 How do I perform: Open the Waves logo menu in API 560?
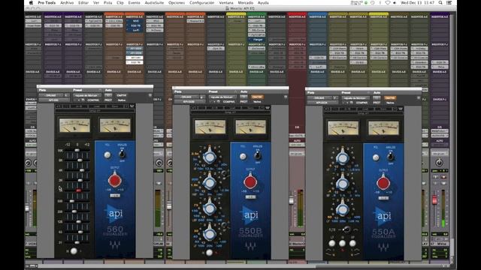pos(132,106)
